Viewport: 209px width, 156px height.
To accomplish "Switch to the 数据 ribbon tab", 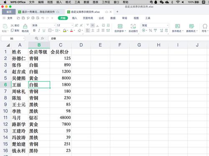I will click(113, 18).
